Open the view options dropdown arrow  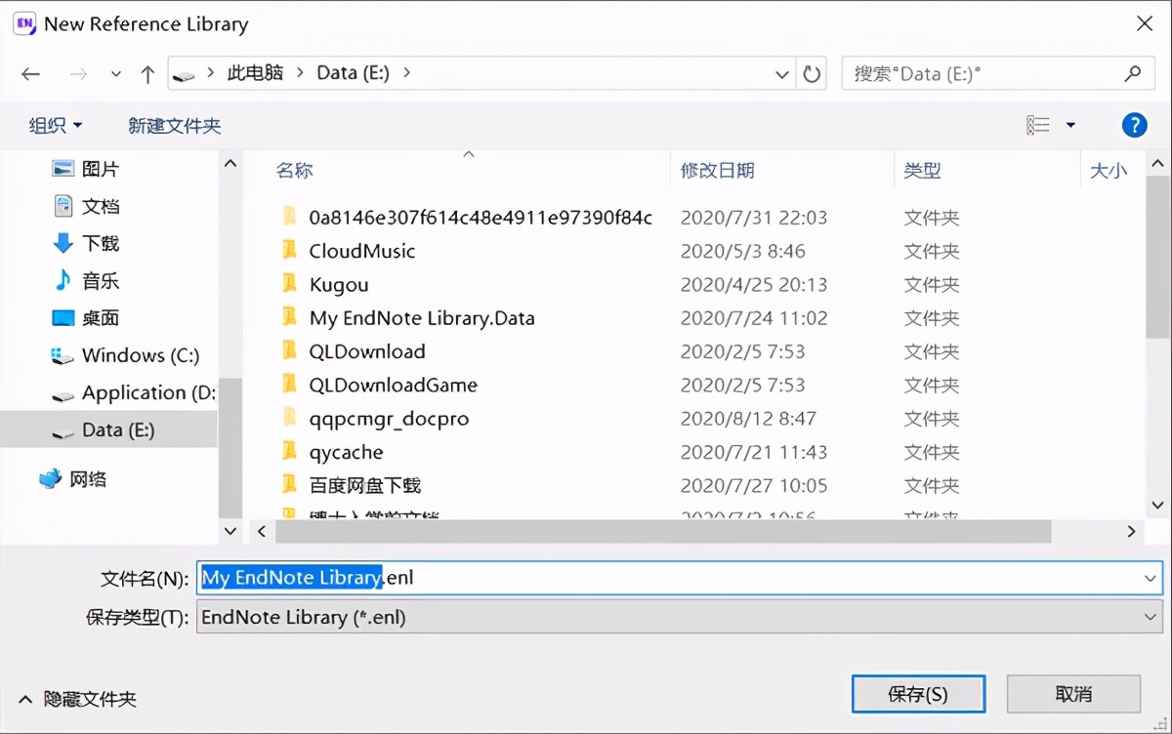(x=1070, y=125)
